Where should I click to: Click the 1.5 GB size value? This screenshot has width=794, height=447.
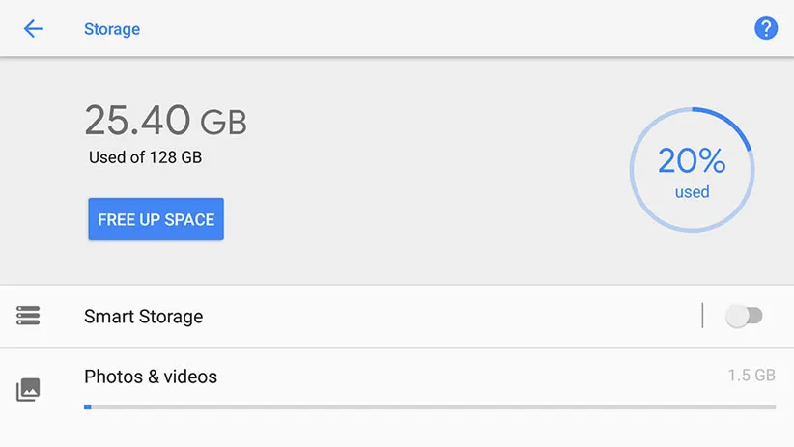coord(751,376)
